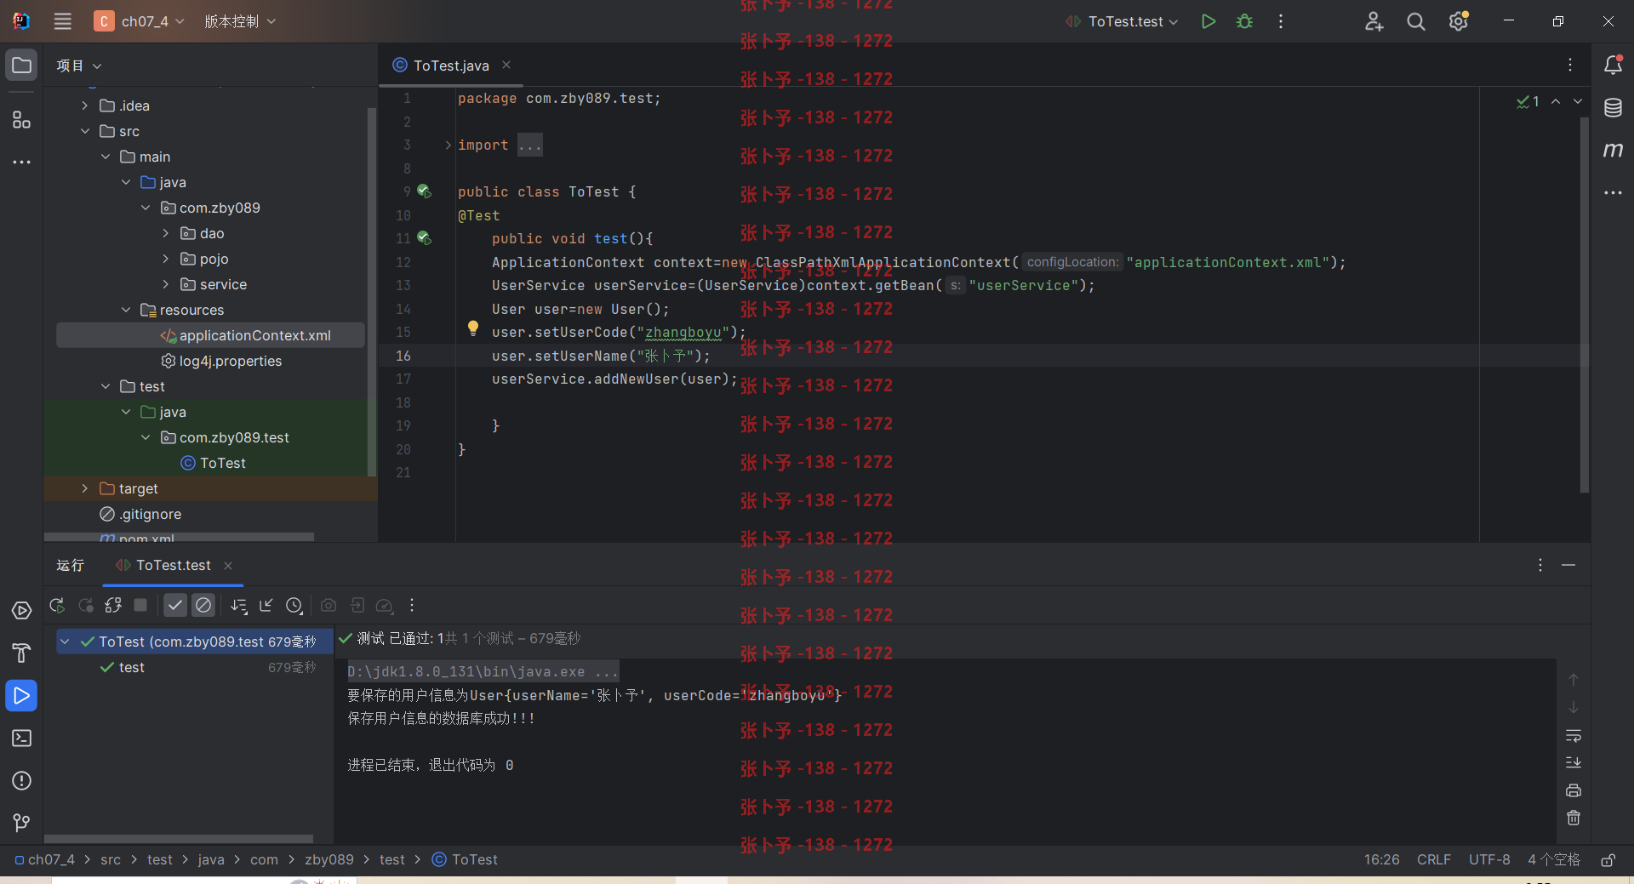Go to next highlighted problem arrow

pos(1578,101)
